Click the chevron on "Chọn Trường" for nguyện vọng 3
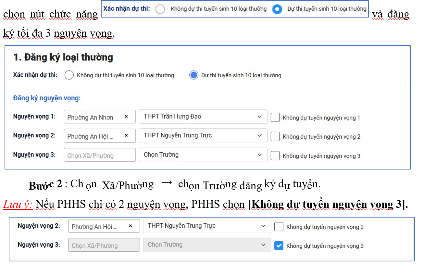 260,155
